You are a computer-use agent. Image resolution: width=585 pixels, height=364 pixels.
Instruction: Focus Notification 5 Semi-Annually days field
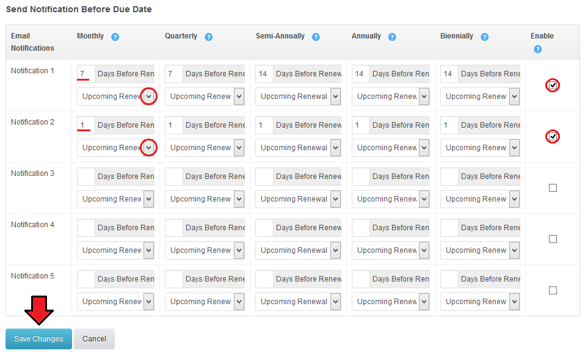click(x=264, y=279)
